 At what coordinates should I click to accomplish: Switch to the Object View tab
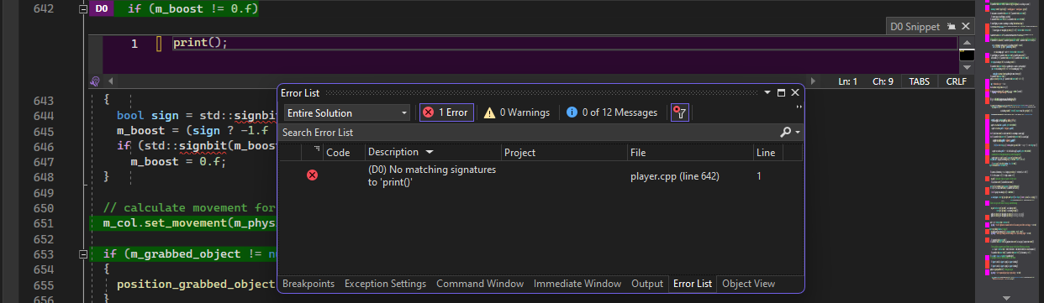(748, 284)
